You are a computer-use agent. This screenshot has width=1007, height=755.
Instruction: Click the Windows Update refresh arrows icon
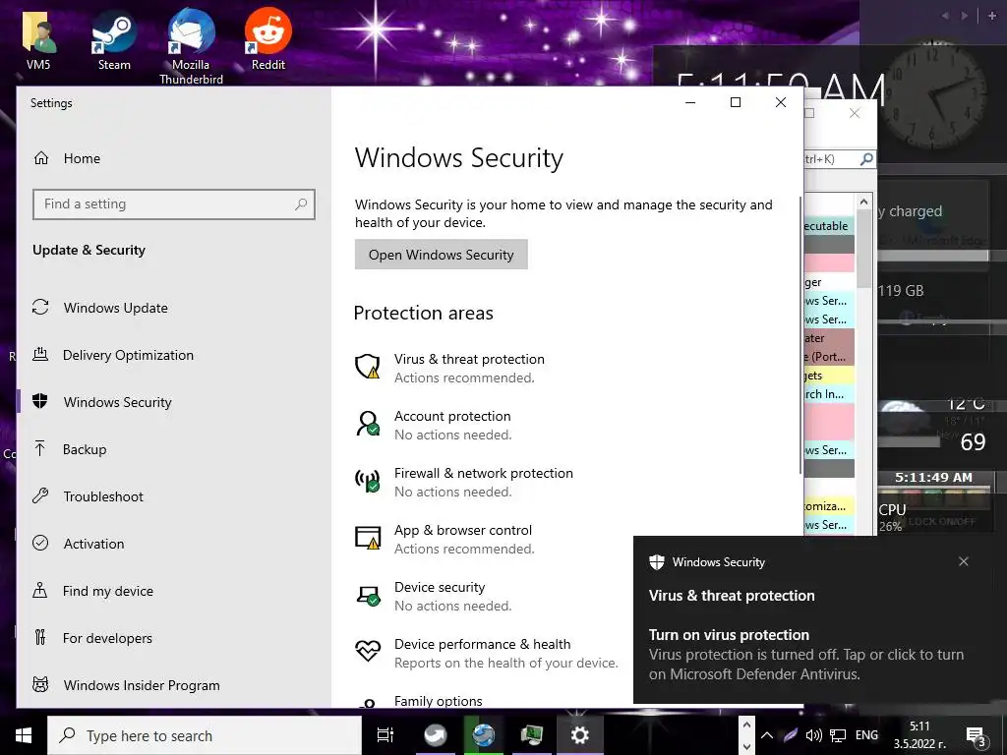(x=40, y=307)
